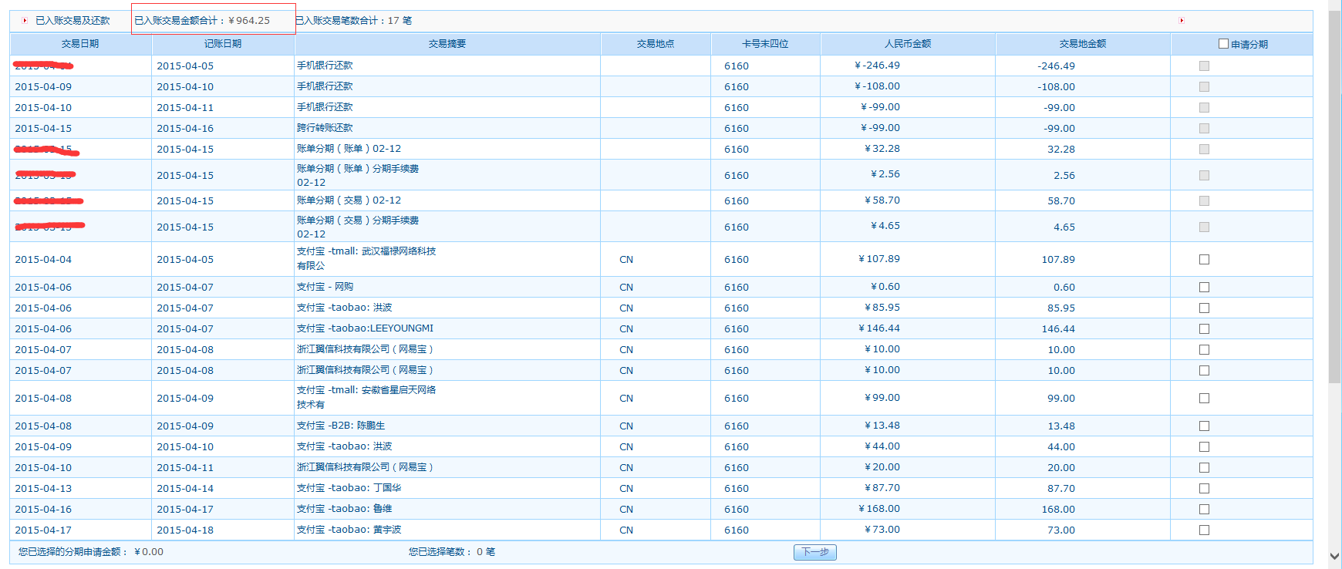This screenshot has width=1342, height=569.
Task: Tick the checkbox for the ¥85.95 transaction
Action: click(1204, 308)
